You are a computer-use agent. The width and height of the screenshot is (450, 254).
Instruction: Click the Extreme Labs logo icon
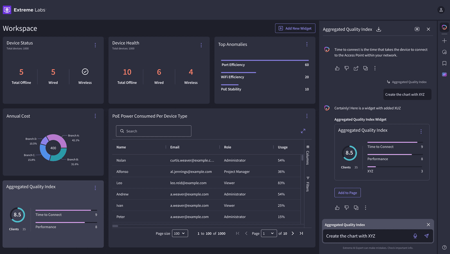tap(7, 10)
